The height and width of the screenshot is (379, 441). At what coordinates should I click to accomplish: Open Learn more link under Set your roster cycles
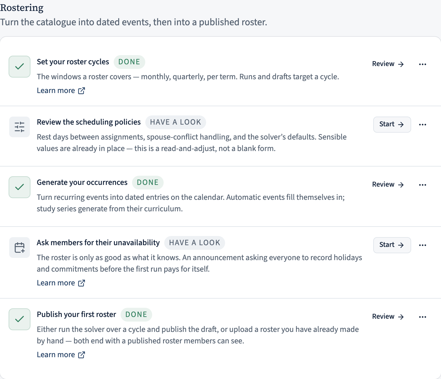click(x=61, y=90)
